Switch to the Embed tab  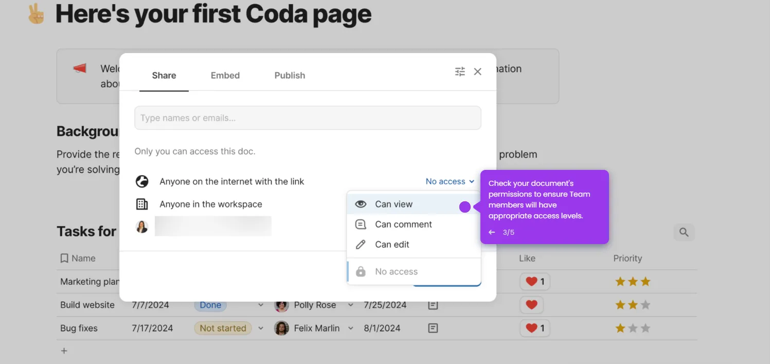point(225,75)
